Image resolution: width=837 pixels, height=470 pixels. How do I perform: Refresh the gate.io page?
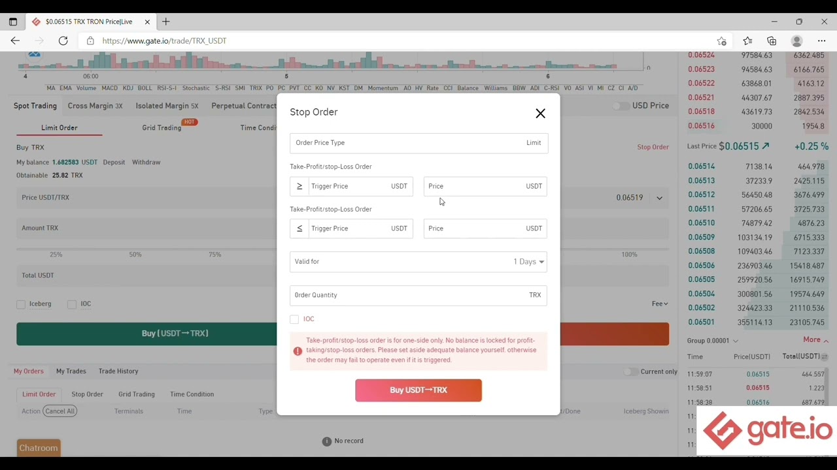63,40
